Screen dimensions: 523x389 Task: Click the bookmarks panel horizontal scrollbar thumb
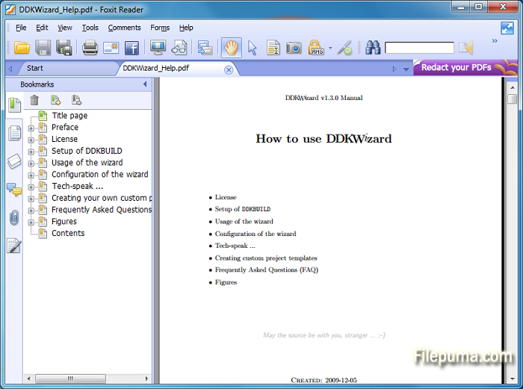click(70, 379)
